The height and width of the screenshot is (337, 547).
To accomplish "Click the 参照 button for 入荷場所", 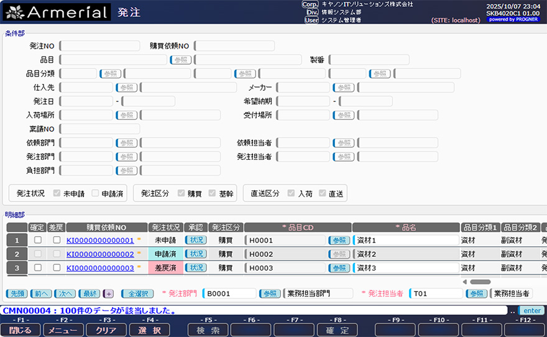I will click(x=127, y=115).
